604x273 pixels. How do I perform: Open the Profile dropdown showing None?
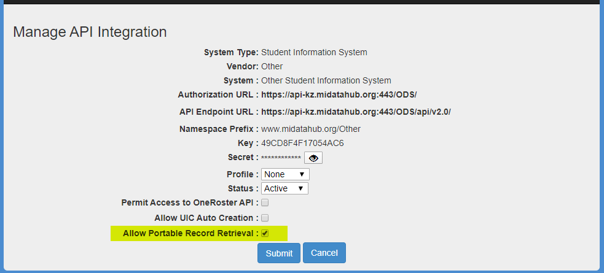click(285, 174)
